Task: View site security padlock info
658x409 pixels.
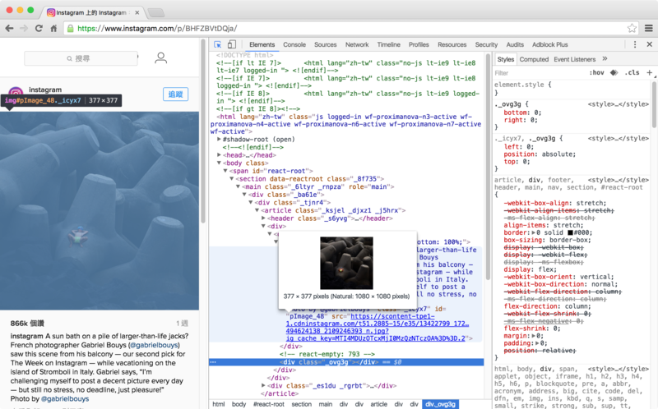Action: pyautogui.click(x=71, y=29)
